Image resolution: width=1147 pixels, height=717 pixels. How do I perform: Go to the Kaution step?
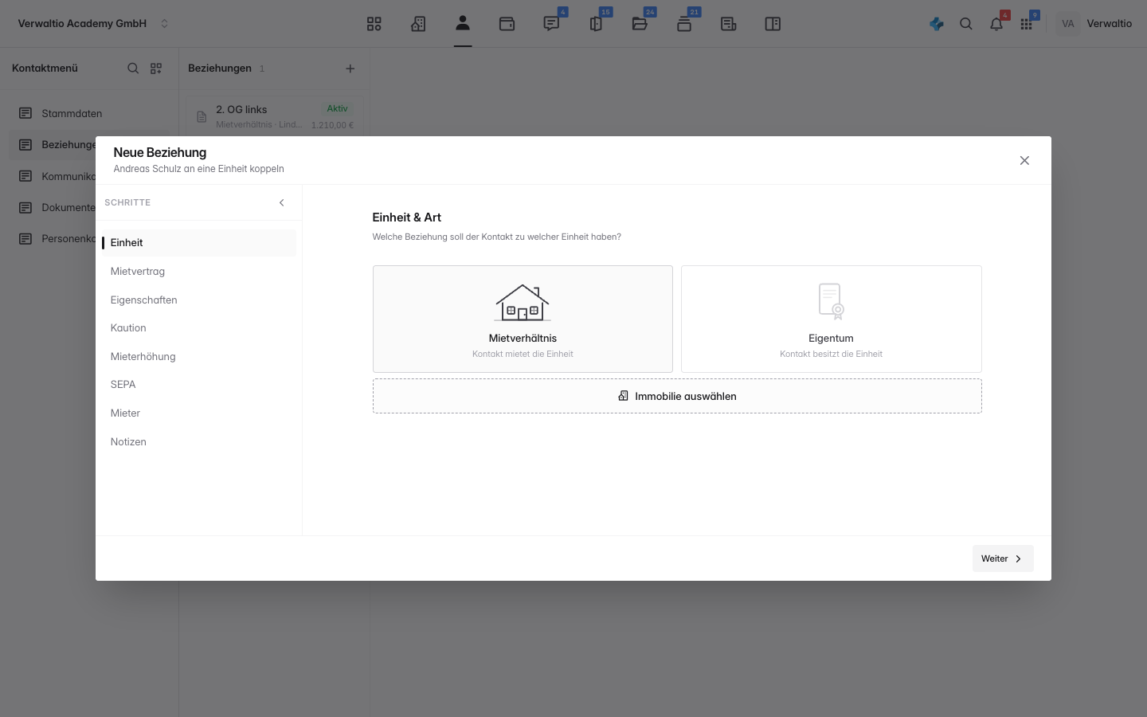click(x=199, y=328)
